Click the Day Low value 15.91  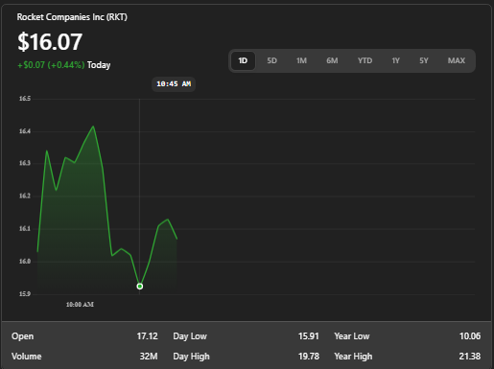tap(309, 336)
